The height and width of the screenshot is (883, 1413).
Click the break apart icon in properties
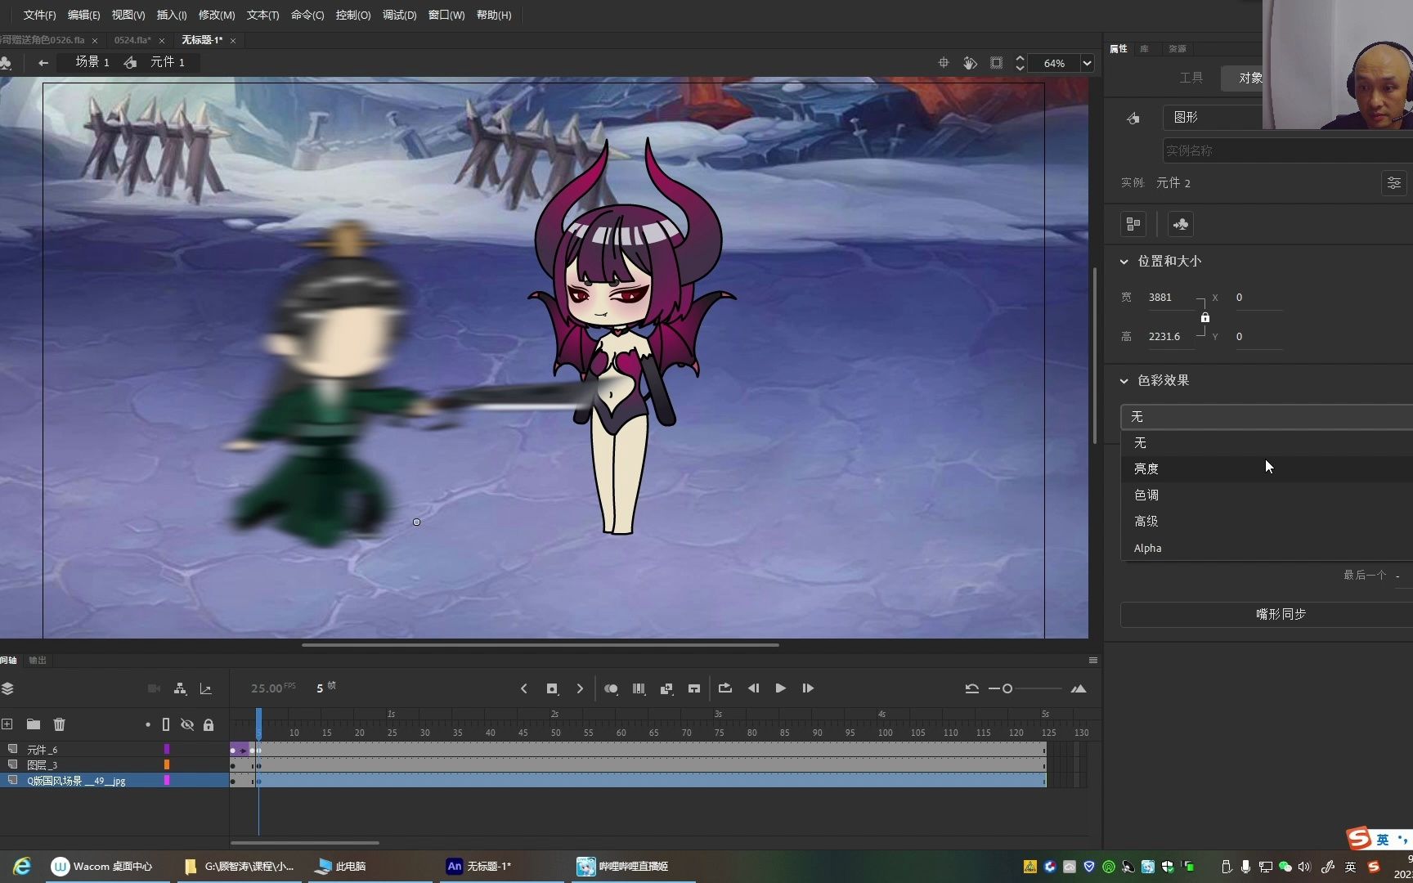1133,224
